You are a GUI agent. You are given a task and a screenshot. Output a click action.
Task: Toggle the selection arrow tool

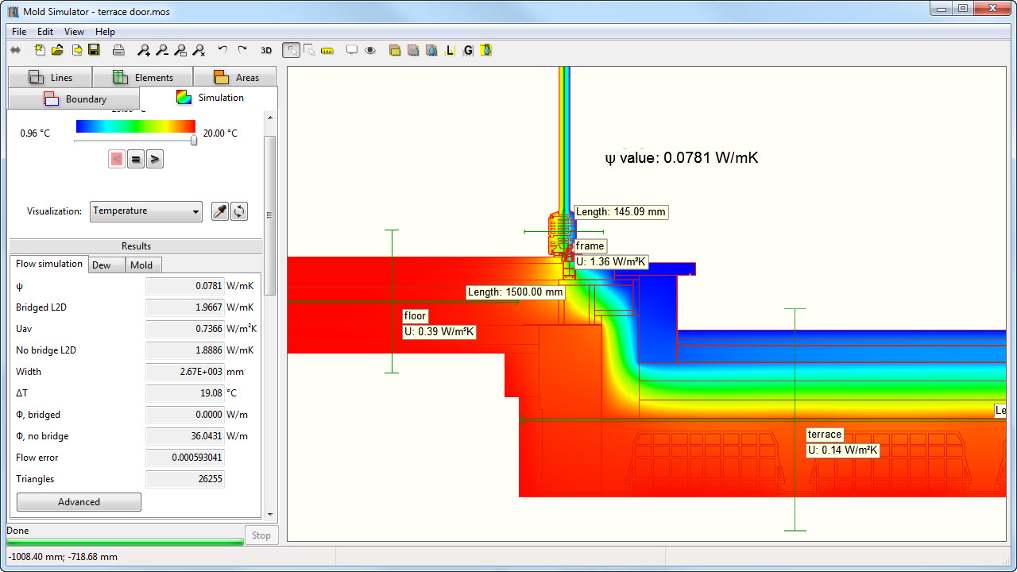pyautogui.click(x=291, y=50)
